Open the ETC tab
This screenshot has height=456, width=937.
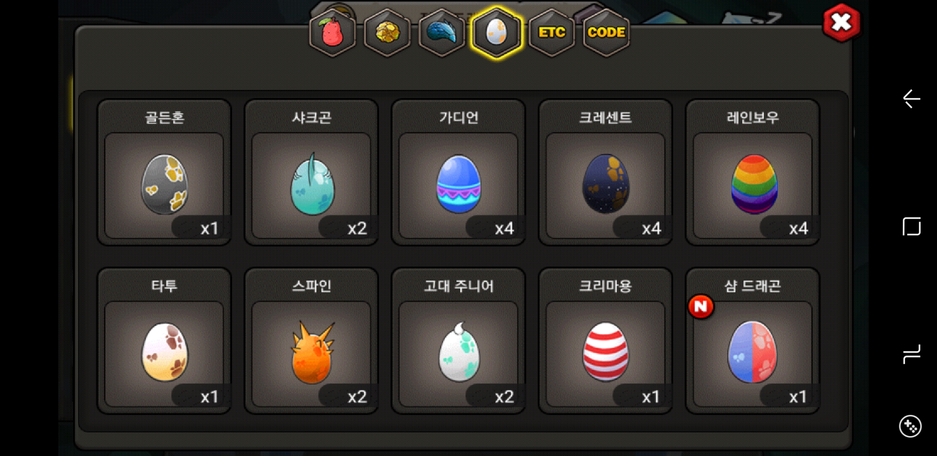pyautogui.click(x=552, y=32)
